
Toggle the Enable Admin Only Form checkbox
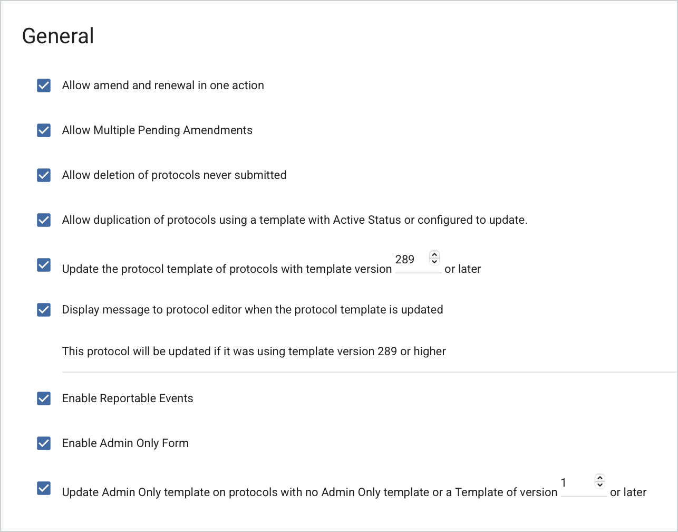point(44,443)
